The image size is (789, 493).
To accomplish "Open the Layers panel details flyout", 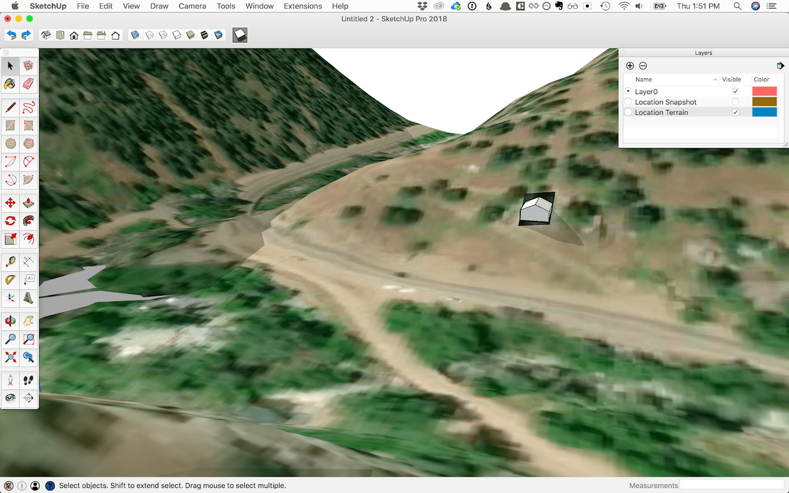I will tap(780, 66).
